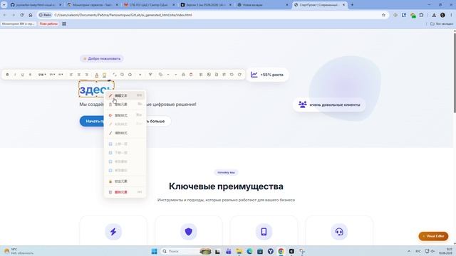
Task: Click the page vertical scrollbar thumb
Action: coord(455,73)
